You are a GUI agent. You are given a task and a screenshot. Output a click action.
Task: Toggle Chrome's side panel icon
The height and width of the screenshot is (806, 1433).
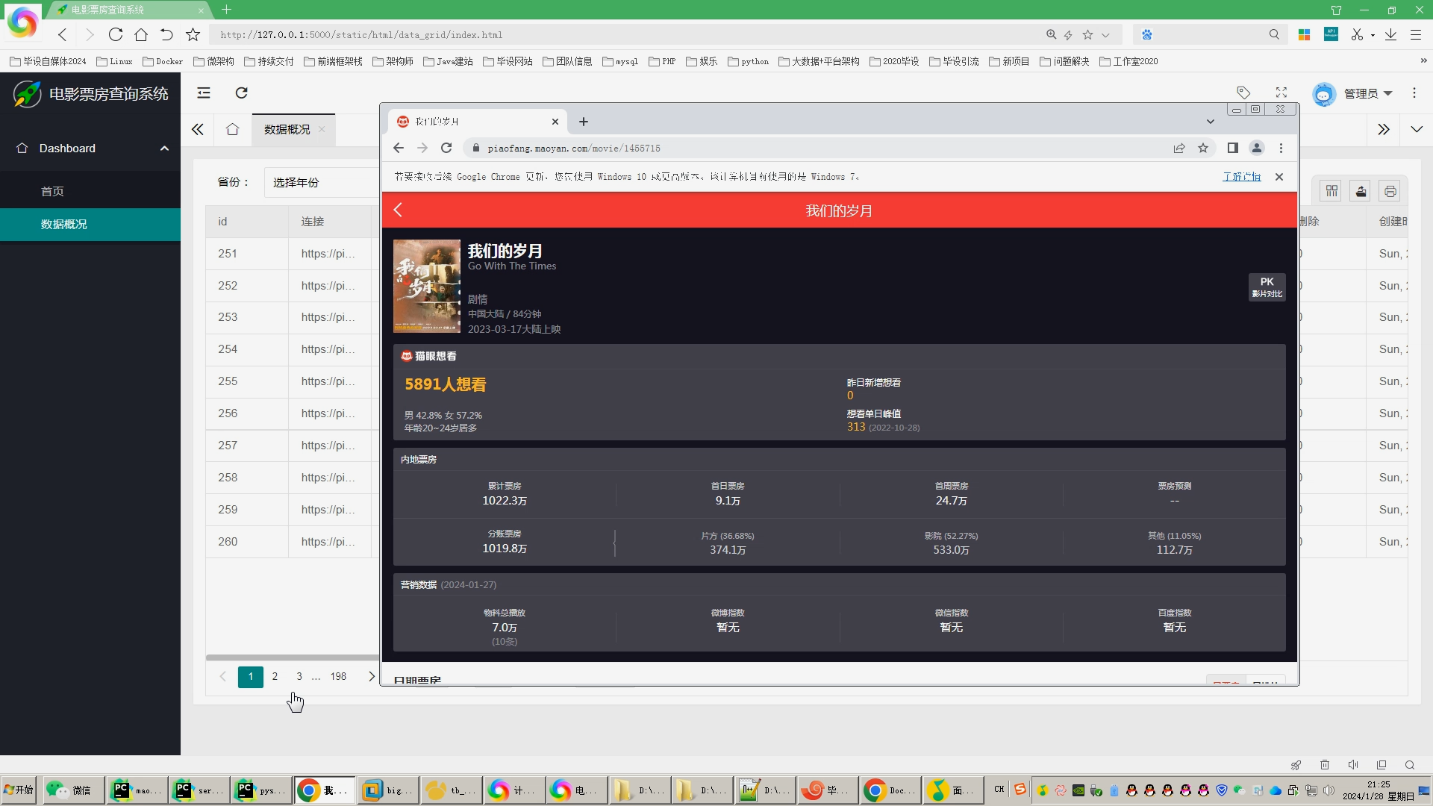[x=1233, y=149]
